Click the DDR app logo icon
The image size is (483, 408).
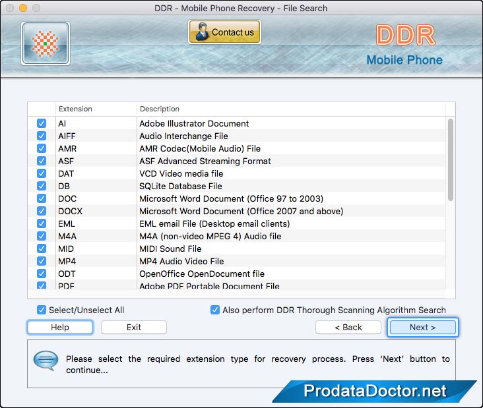[46, 44]
